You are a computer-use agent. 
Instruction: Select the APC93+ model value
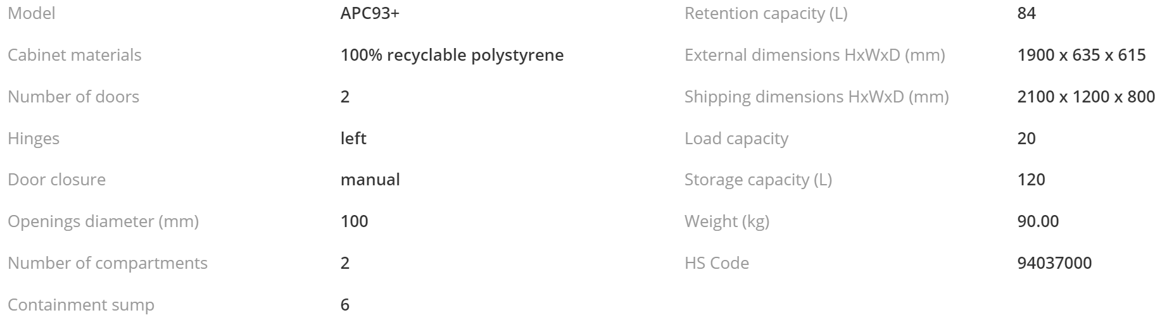coord(370,13)
